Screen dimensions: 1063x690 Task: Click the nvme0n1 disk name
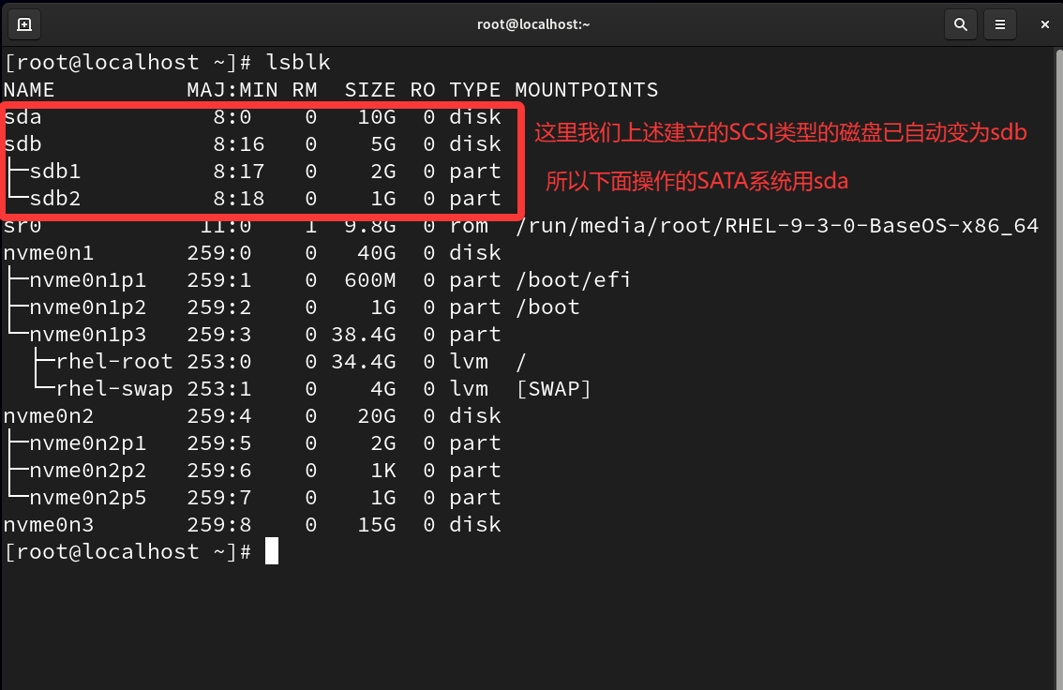pyautogui.click(x=49, y=253)
